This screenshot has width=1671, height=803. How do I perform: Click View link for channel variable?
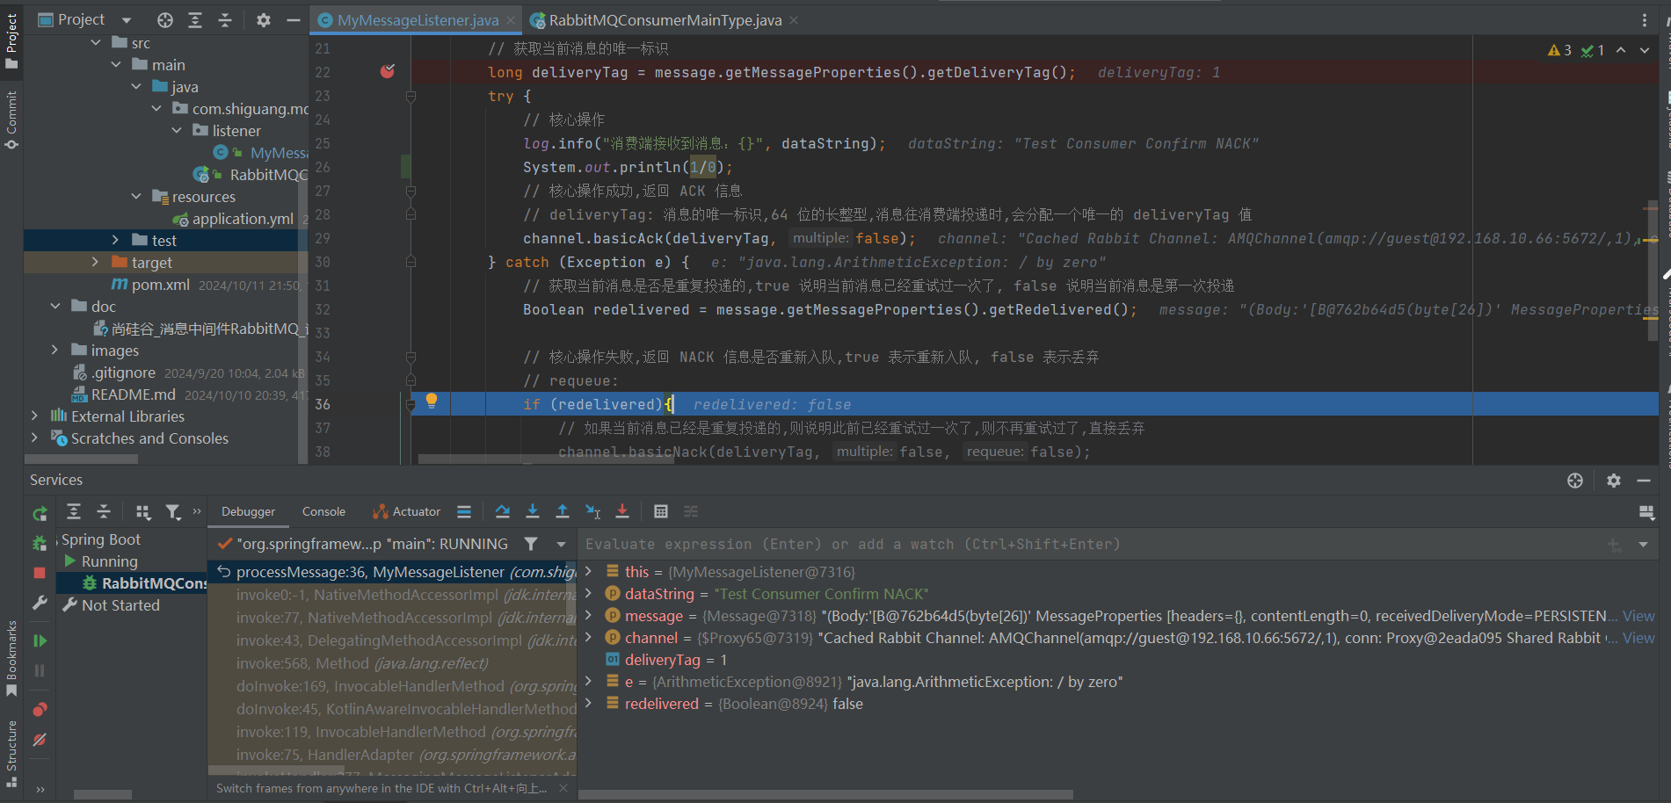click(1638, 638)
